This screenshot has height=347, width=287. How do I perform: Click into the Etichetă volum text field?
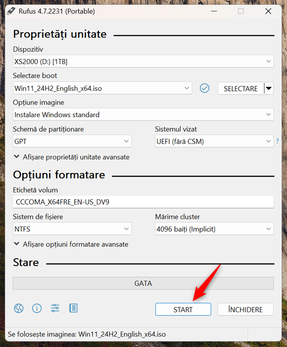[x=143, y=202]
